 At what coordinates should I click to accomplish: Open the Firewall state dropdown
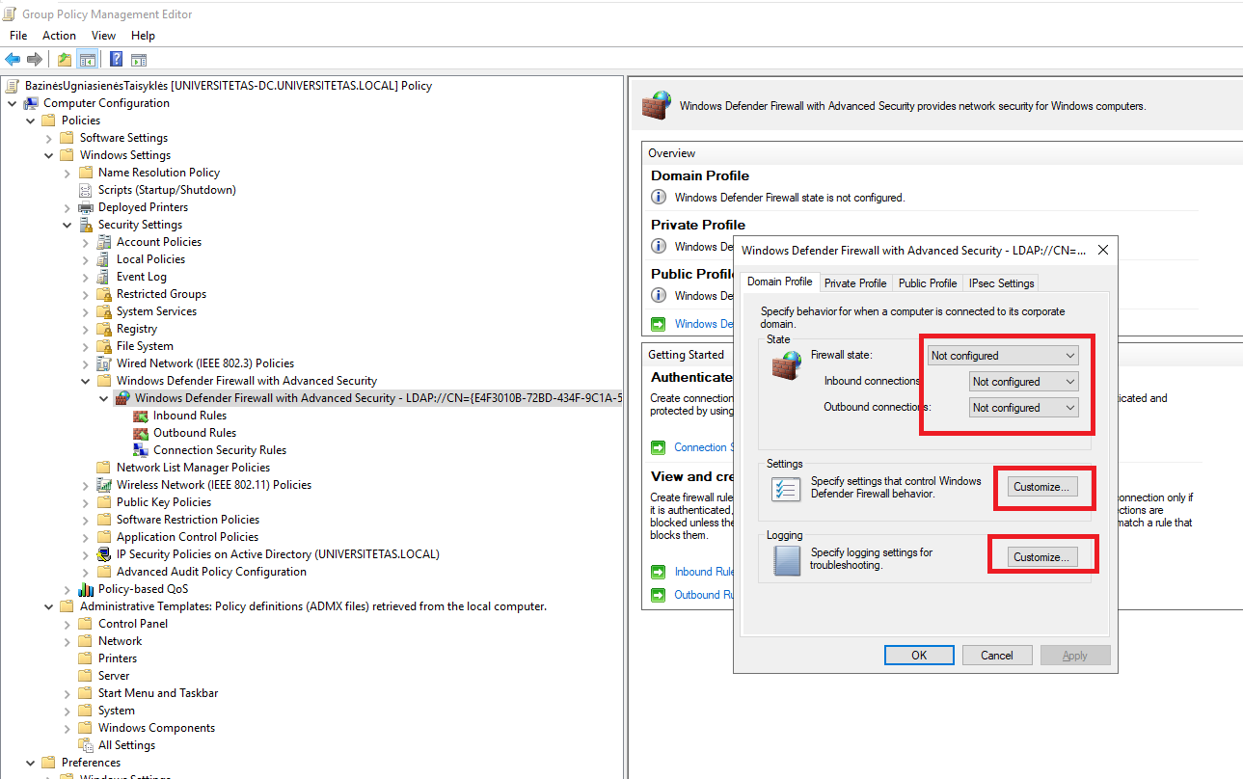(x=1003, y=356)
